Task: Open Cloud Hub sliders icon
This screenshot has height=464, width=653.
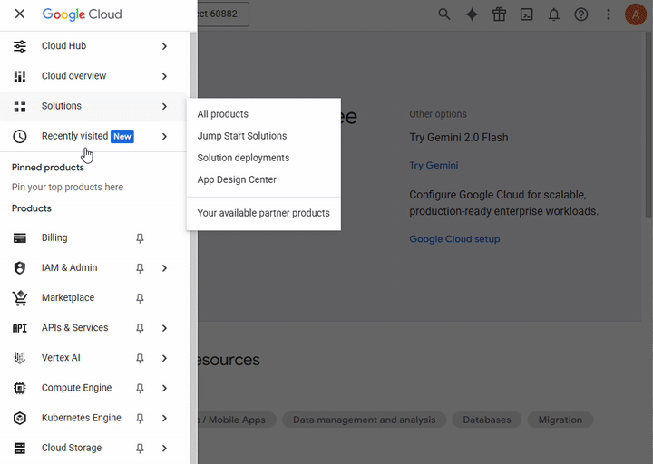Action: [20, 46]
